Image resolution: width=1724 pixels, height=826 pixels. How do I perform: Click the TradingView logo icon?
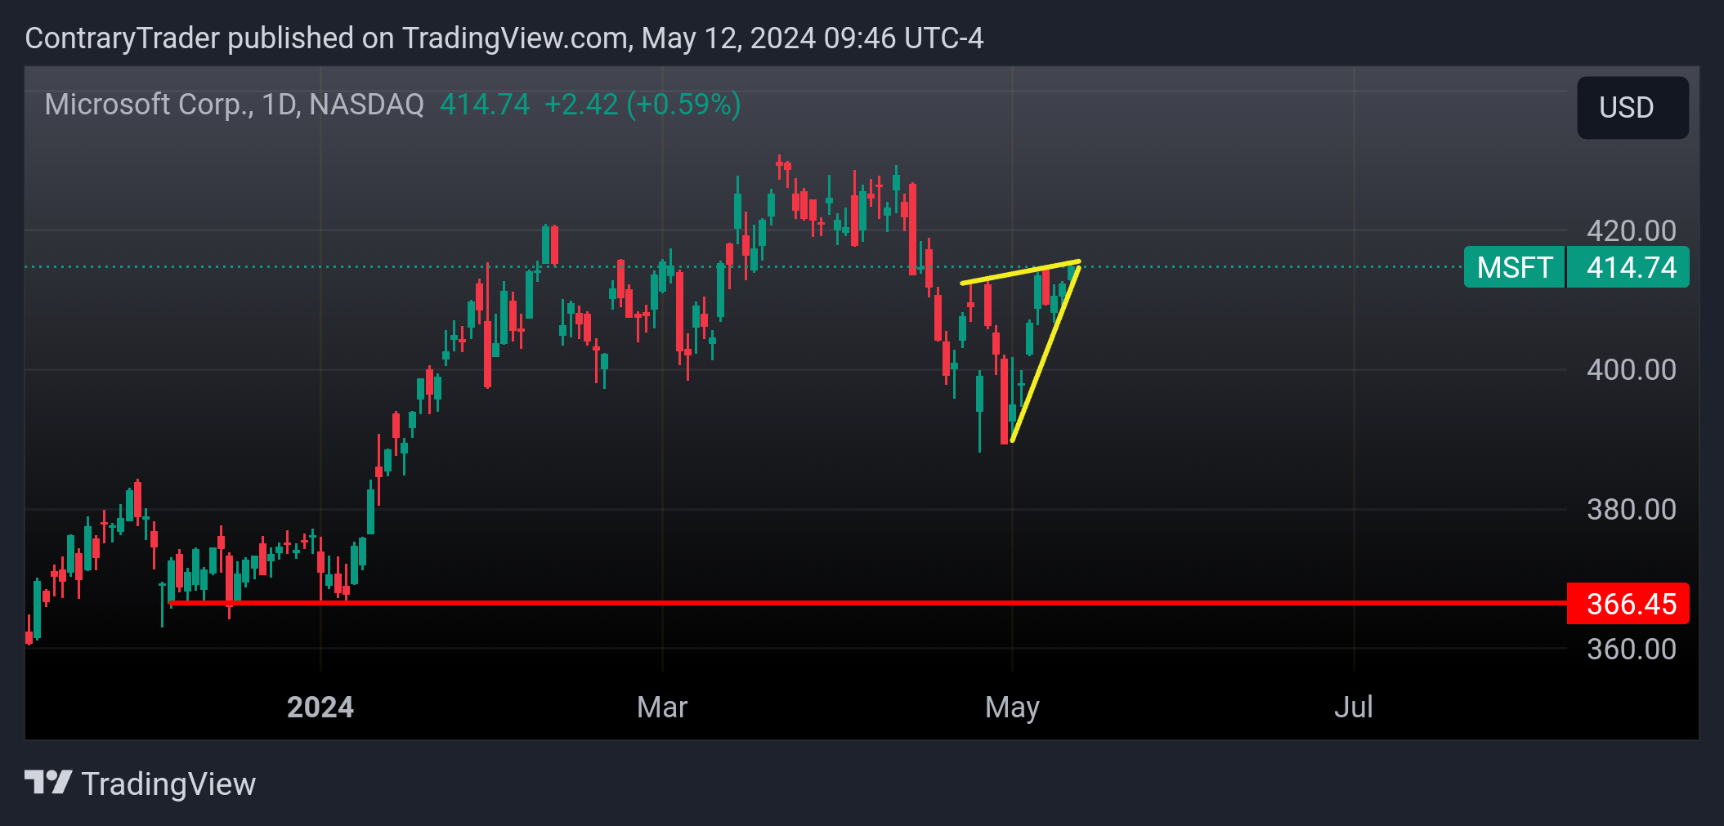(48, 783)
